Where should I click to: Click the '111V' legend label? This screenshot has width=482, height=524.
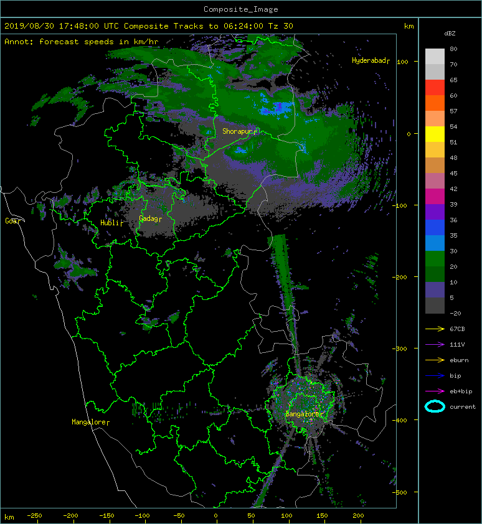[457, 345]
